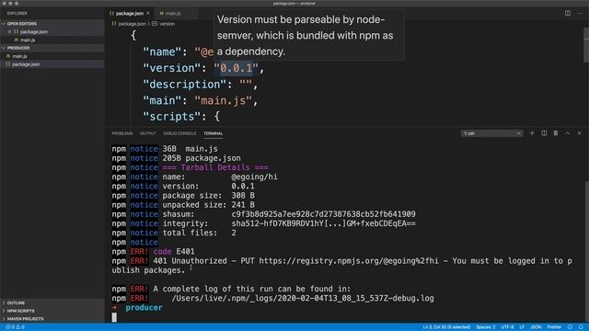Click the line and column indicator
The width and height of the screenshot is (589, 331).
click(446, 327)
